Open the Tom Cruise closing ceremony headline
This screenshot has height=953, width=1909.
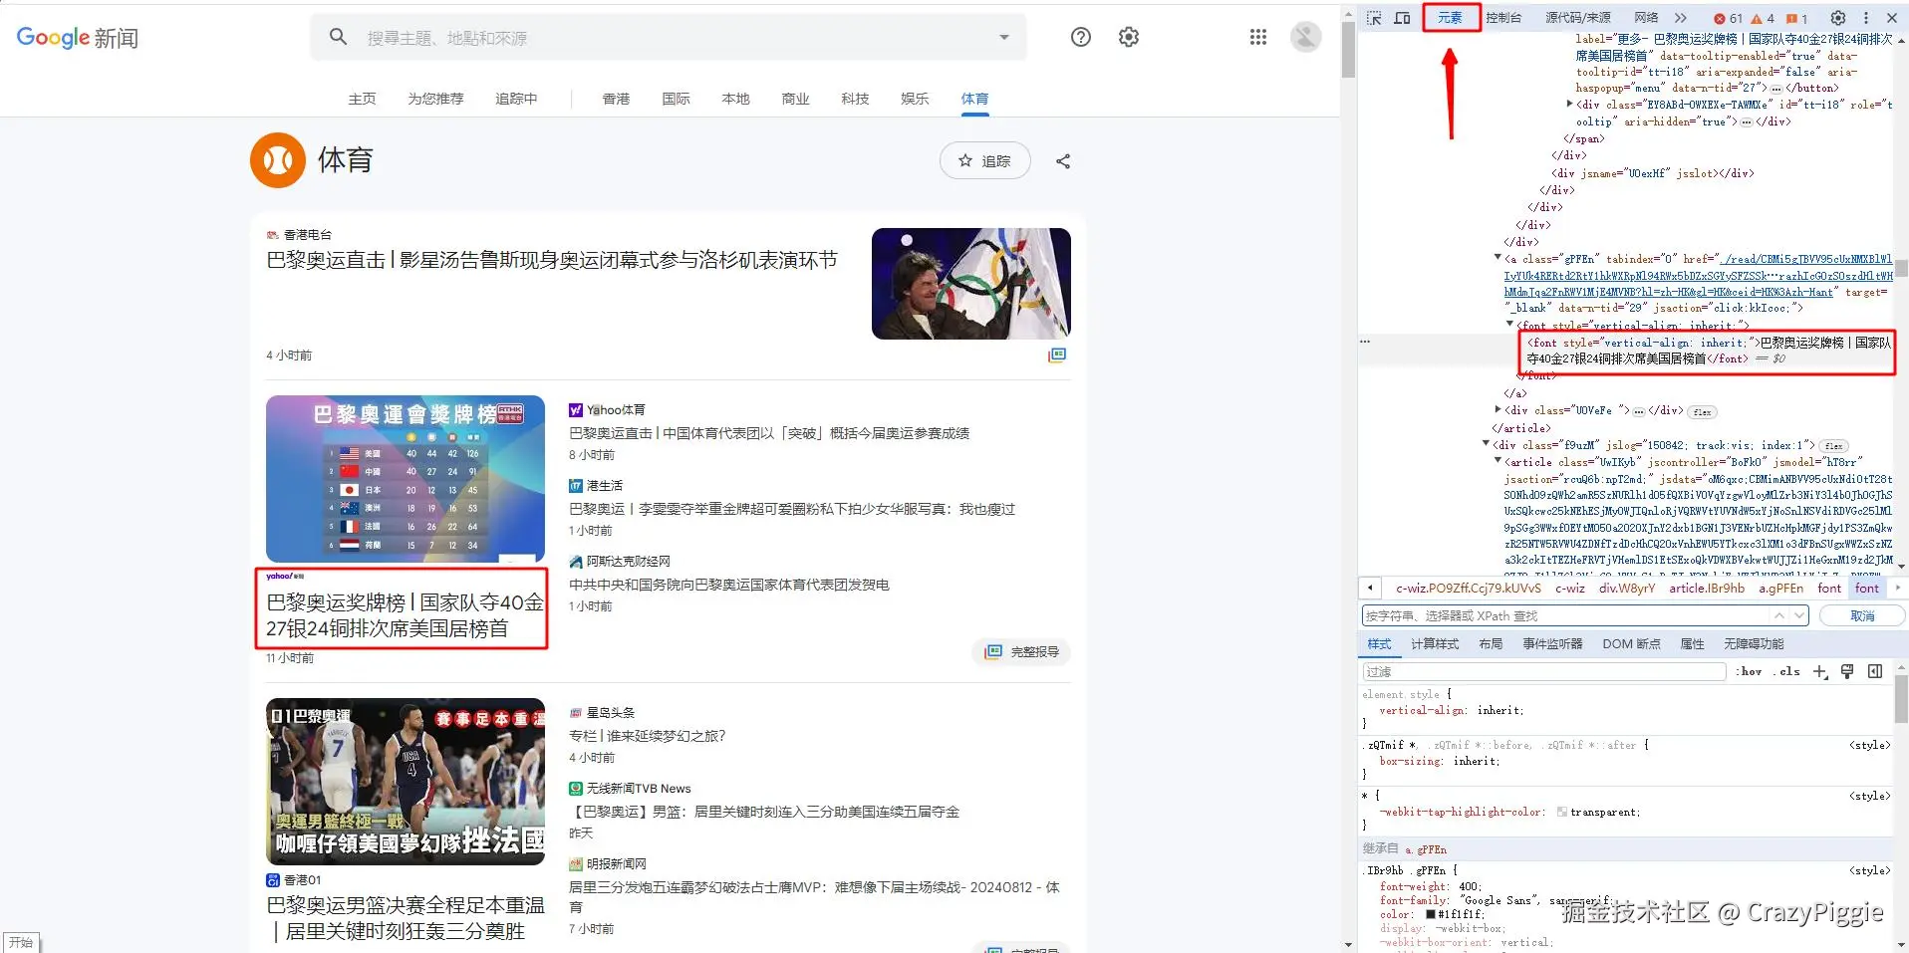552,260
